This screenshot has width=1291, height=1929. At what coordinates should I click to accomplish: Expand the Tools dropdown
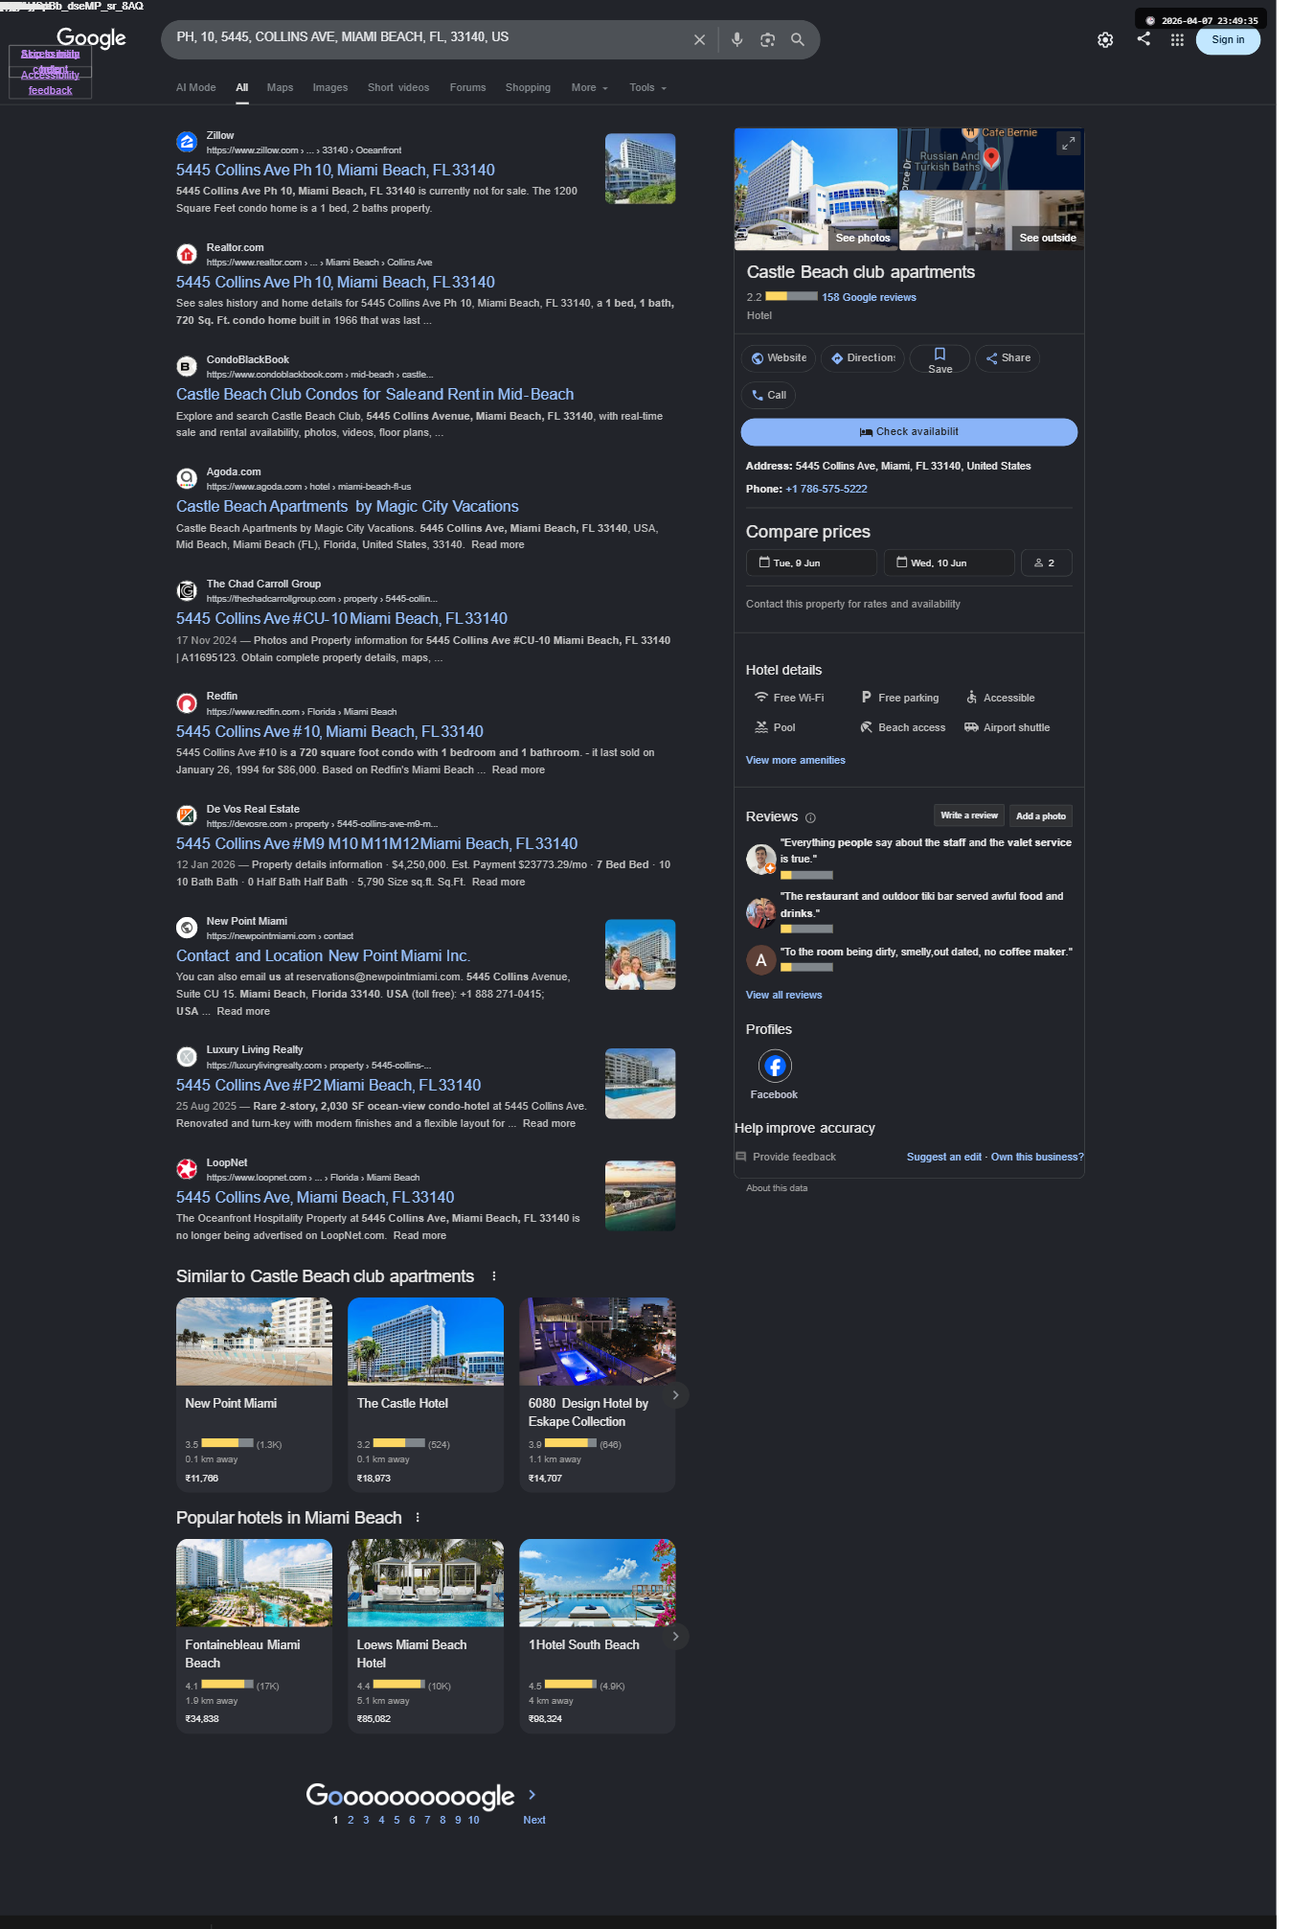(x=647, y=88)
